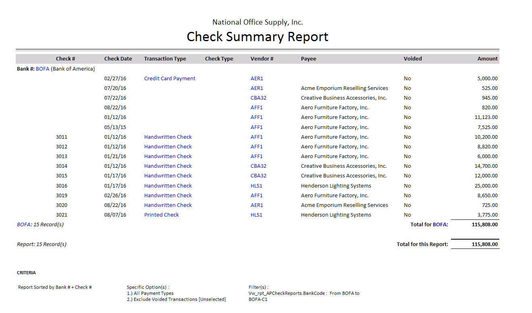Click BOFA link in the '15 Record(s)' footer

[x=23, y=225]
